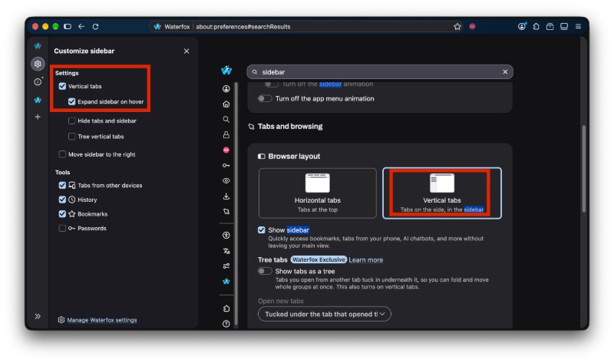Open the extensions puzzle icon

[x=536, y=27]
